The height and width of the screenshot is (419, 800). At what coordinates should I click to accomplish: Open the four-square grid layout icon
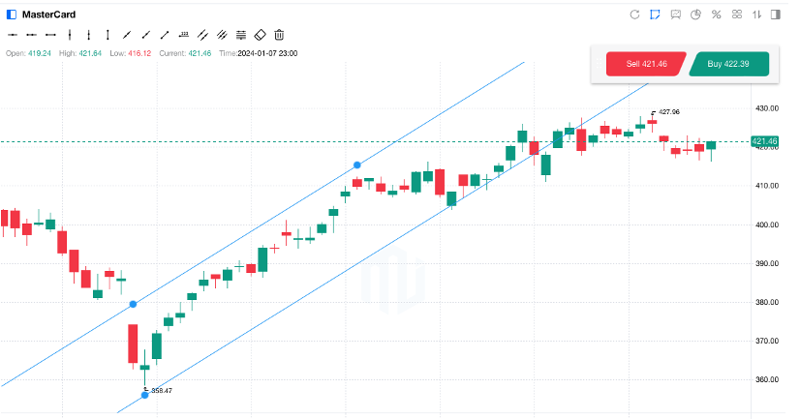coord(737,15)
